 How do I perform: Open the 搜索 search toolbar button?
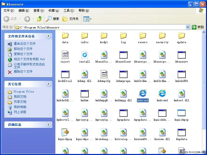tap(53, 19)
